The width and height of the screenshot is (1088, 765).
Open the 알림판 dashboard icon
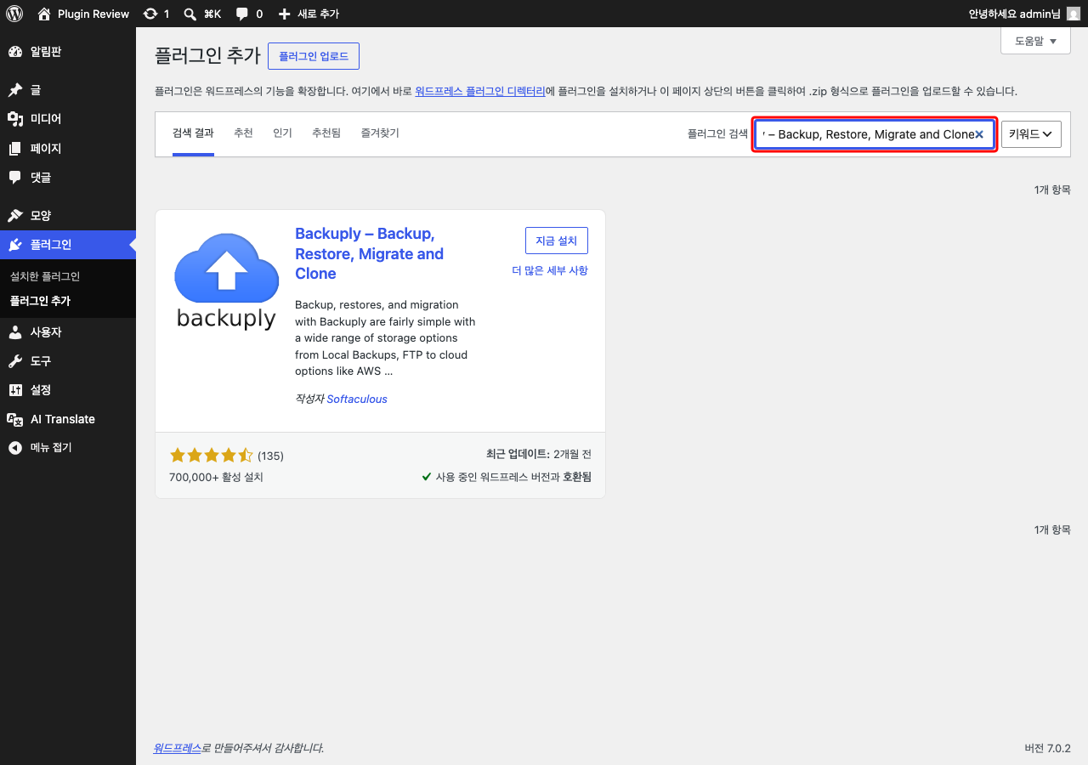pos(15,52)
